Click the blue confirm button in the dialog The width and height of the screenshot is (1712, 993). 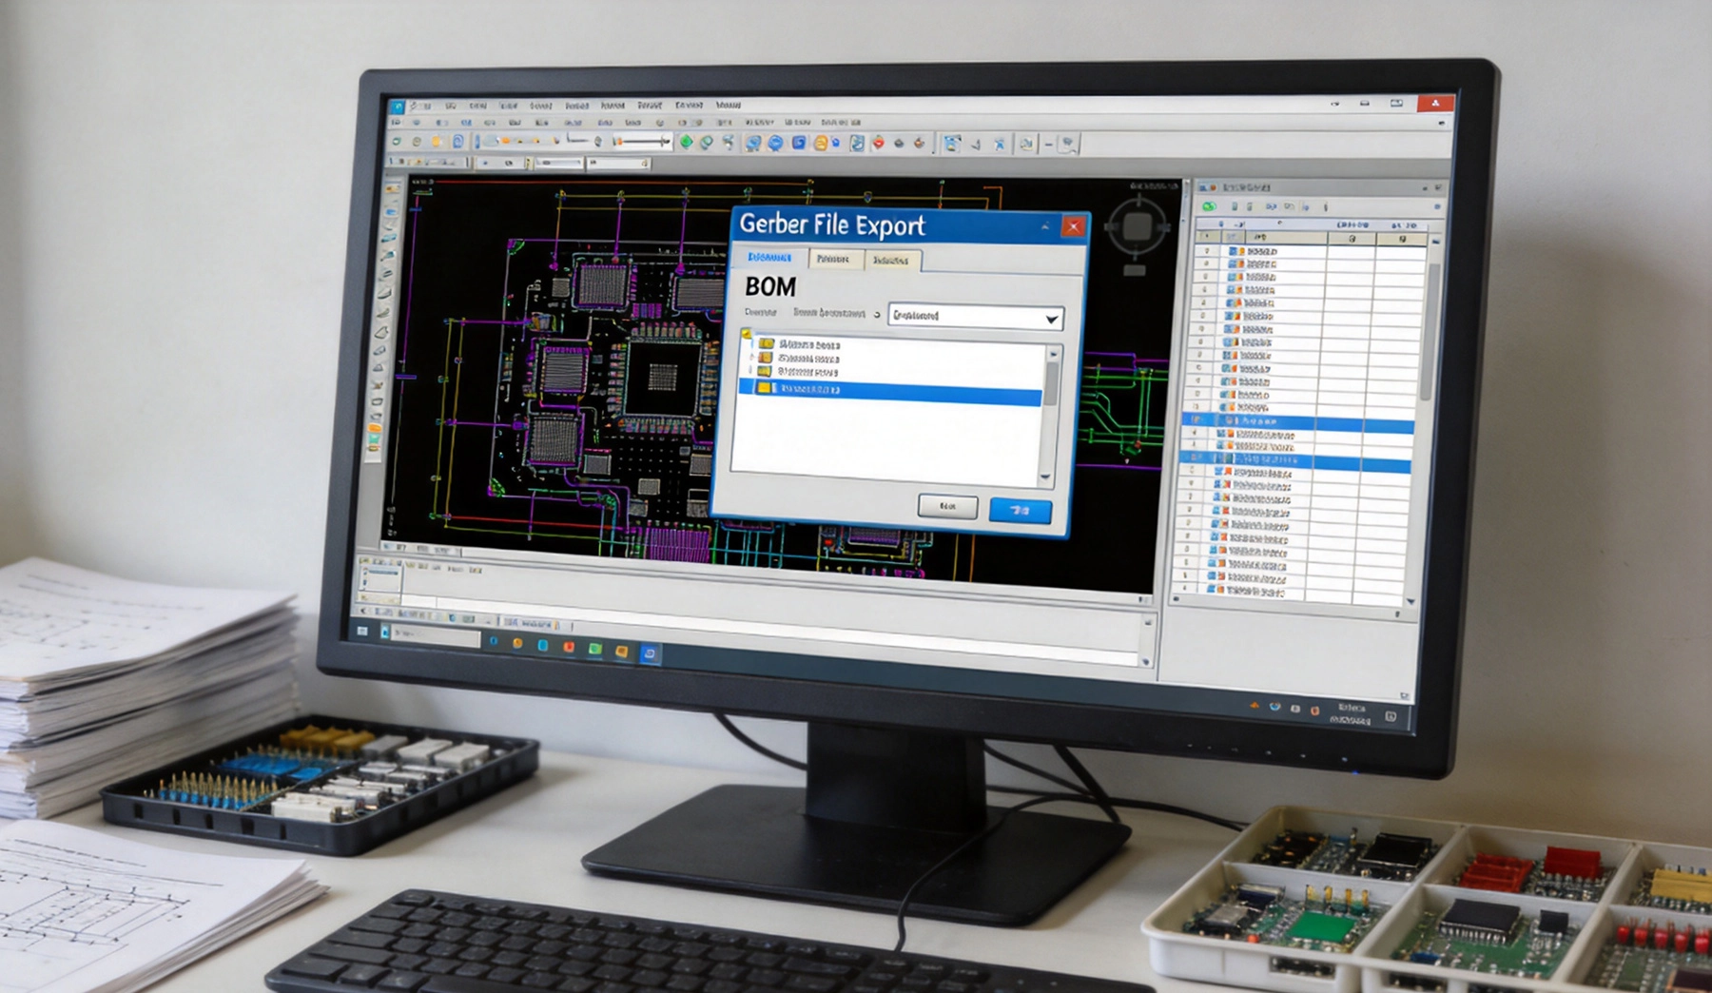pos(1020,511)
